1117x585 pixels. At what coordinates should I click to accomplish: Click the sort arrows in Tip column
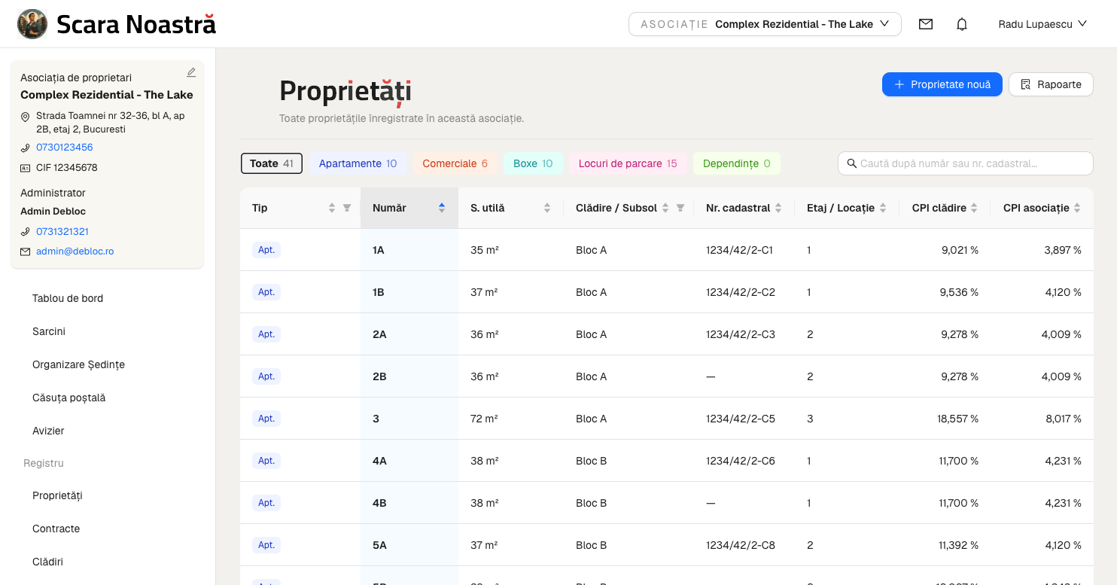point(332,208)
